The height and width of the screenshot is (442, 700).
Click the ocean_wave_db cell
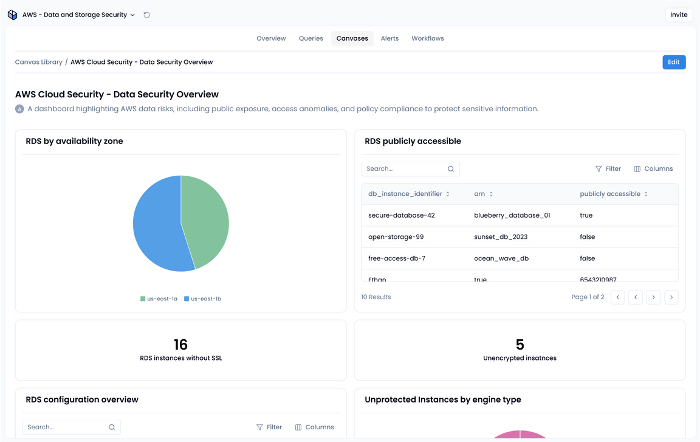tap(501, 258)
